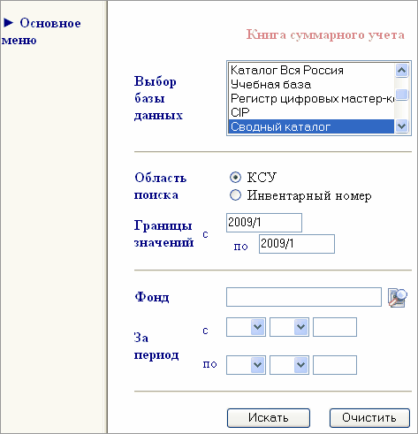418x434 pixels.
Task: Open the second 'по' period dropdown
Action: [x=289, y=365]
